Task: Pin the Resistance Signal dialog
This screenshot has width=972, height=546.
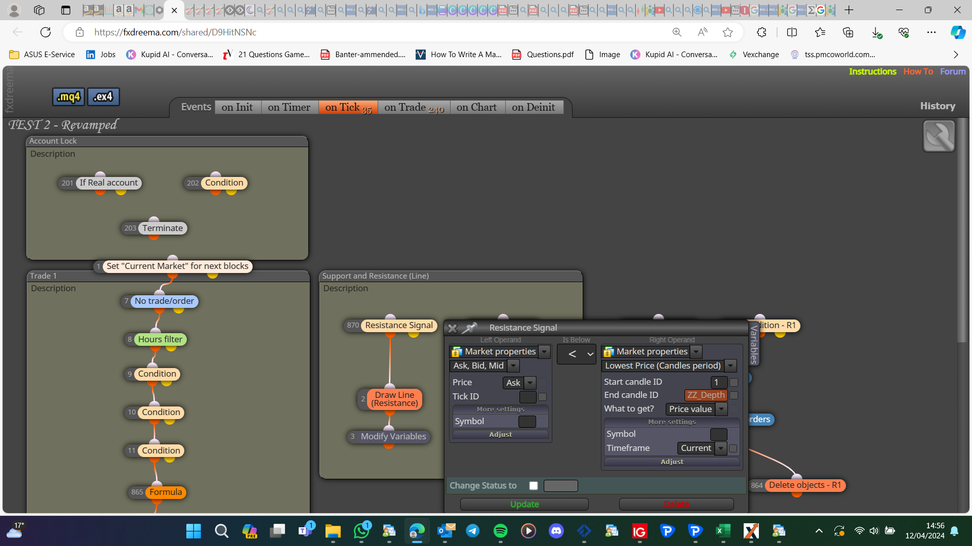Action: pos(469,328)
